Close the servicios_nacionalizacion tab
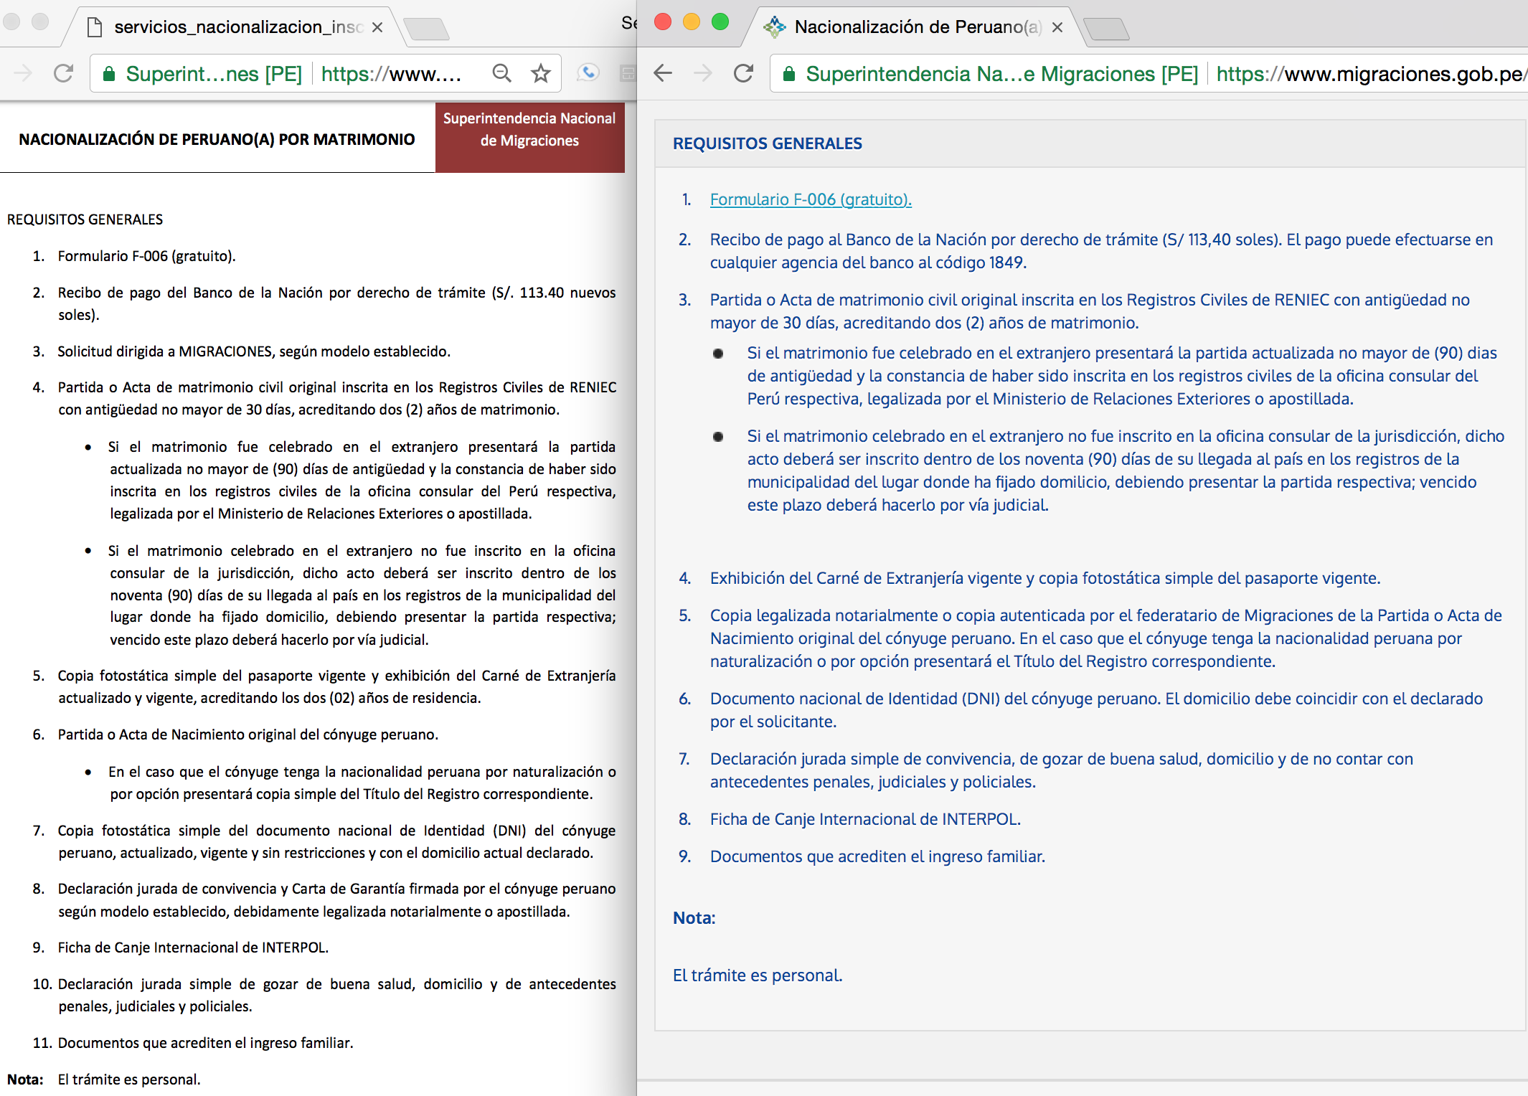 coord(377,27)
